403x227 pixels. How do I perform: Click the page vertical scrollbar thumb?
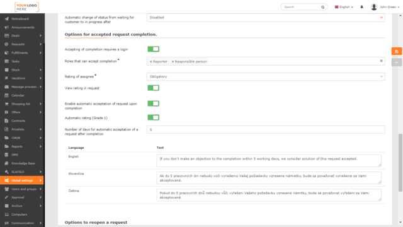pos(400,163)
